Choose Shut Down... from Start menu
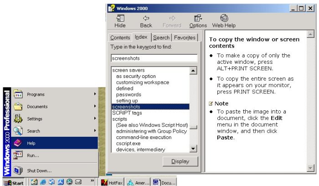Viewport: 319px width, 186px height. point(55,171)
